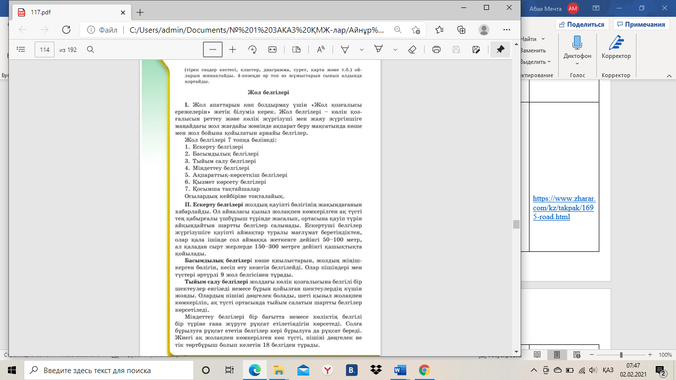
Task: Open Dropbox from the taskbar
Action: (x=376, y=370)
